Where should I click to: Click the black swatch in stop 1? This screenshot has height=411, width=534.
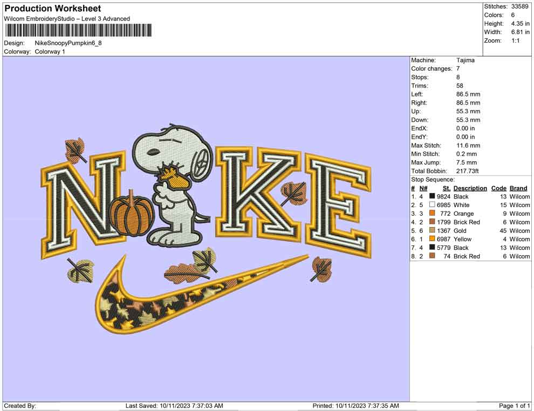coord(432,196)
